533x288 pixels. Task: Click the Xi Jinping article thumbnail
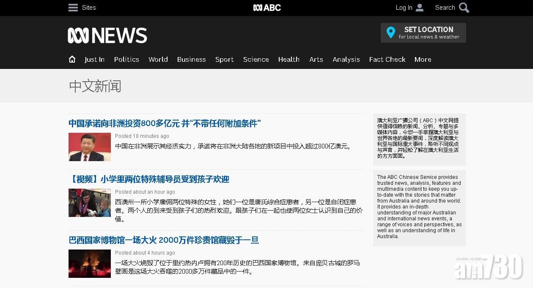click(89, 147)
